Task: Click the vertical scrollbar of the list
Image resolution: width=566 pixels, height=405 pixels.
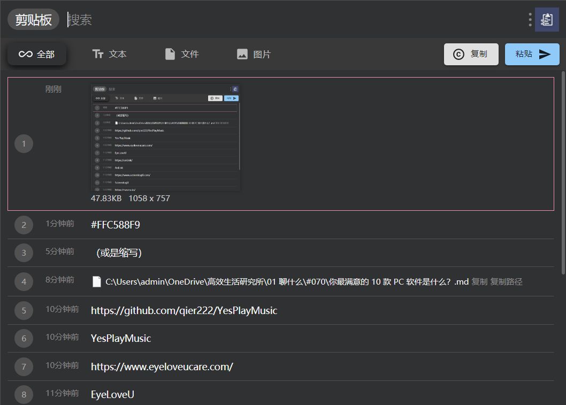Action: click(562, 161)
